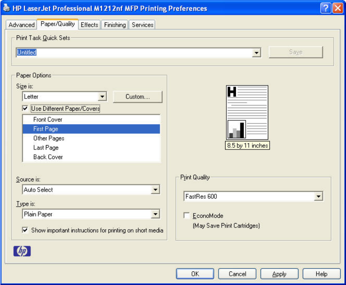Click the HP logo icon

coord(22,251)
